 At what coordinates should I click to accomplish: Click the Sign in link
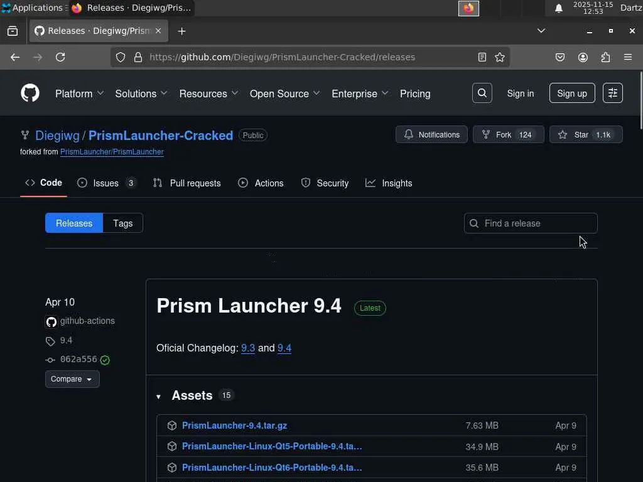(521, 94)
